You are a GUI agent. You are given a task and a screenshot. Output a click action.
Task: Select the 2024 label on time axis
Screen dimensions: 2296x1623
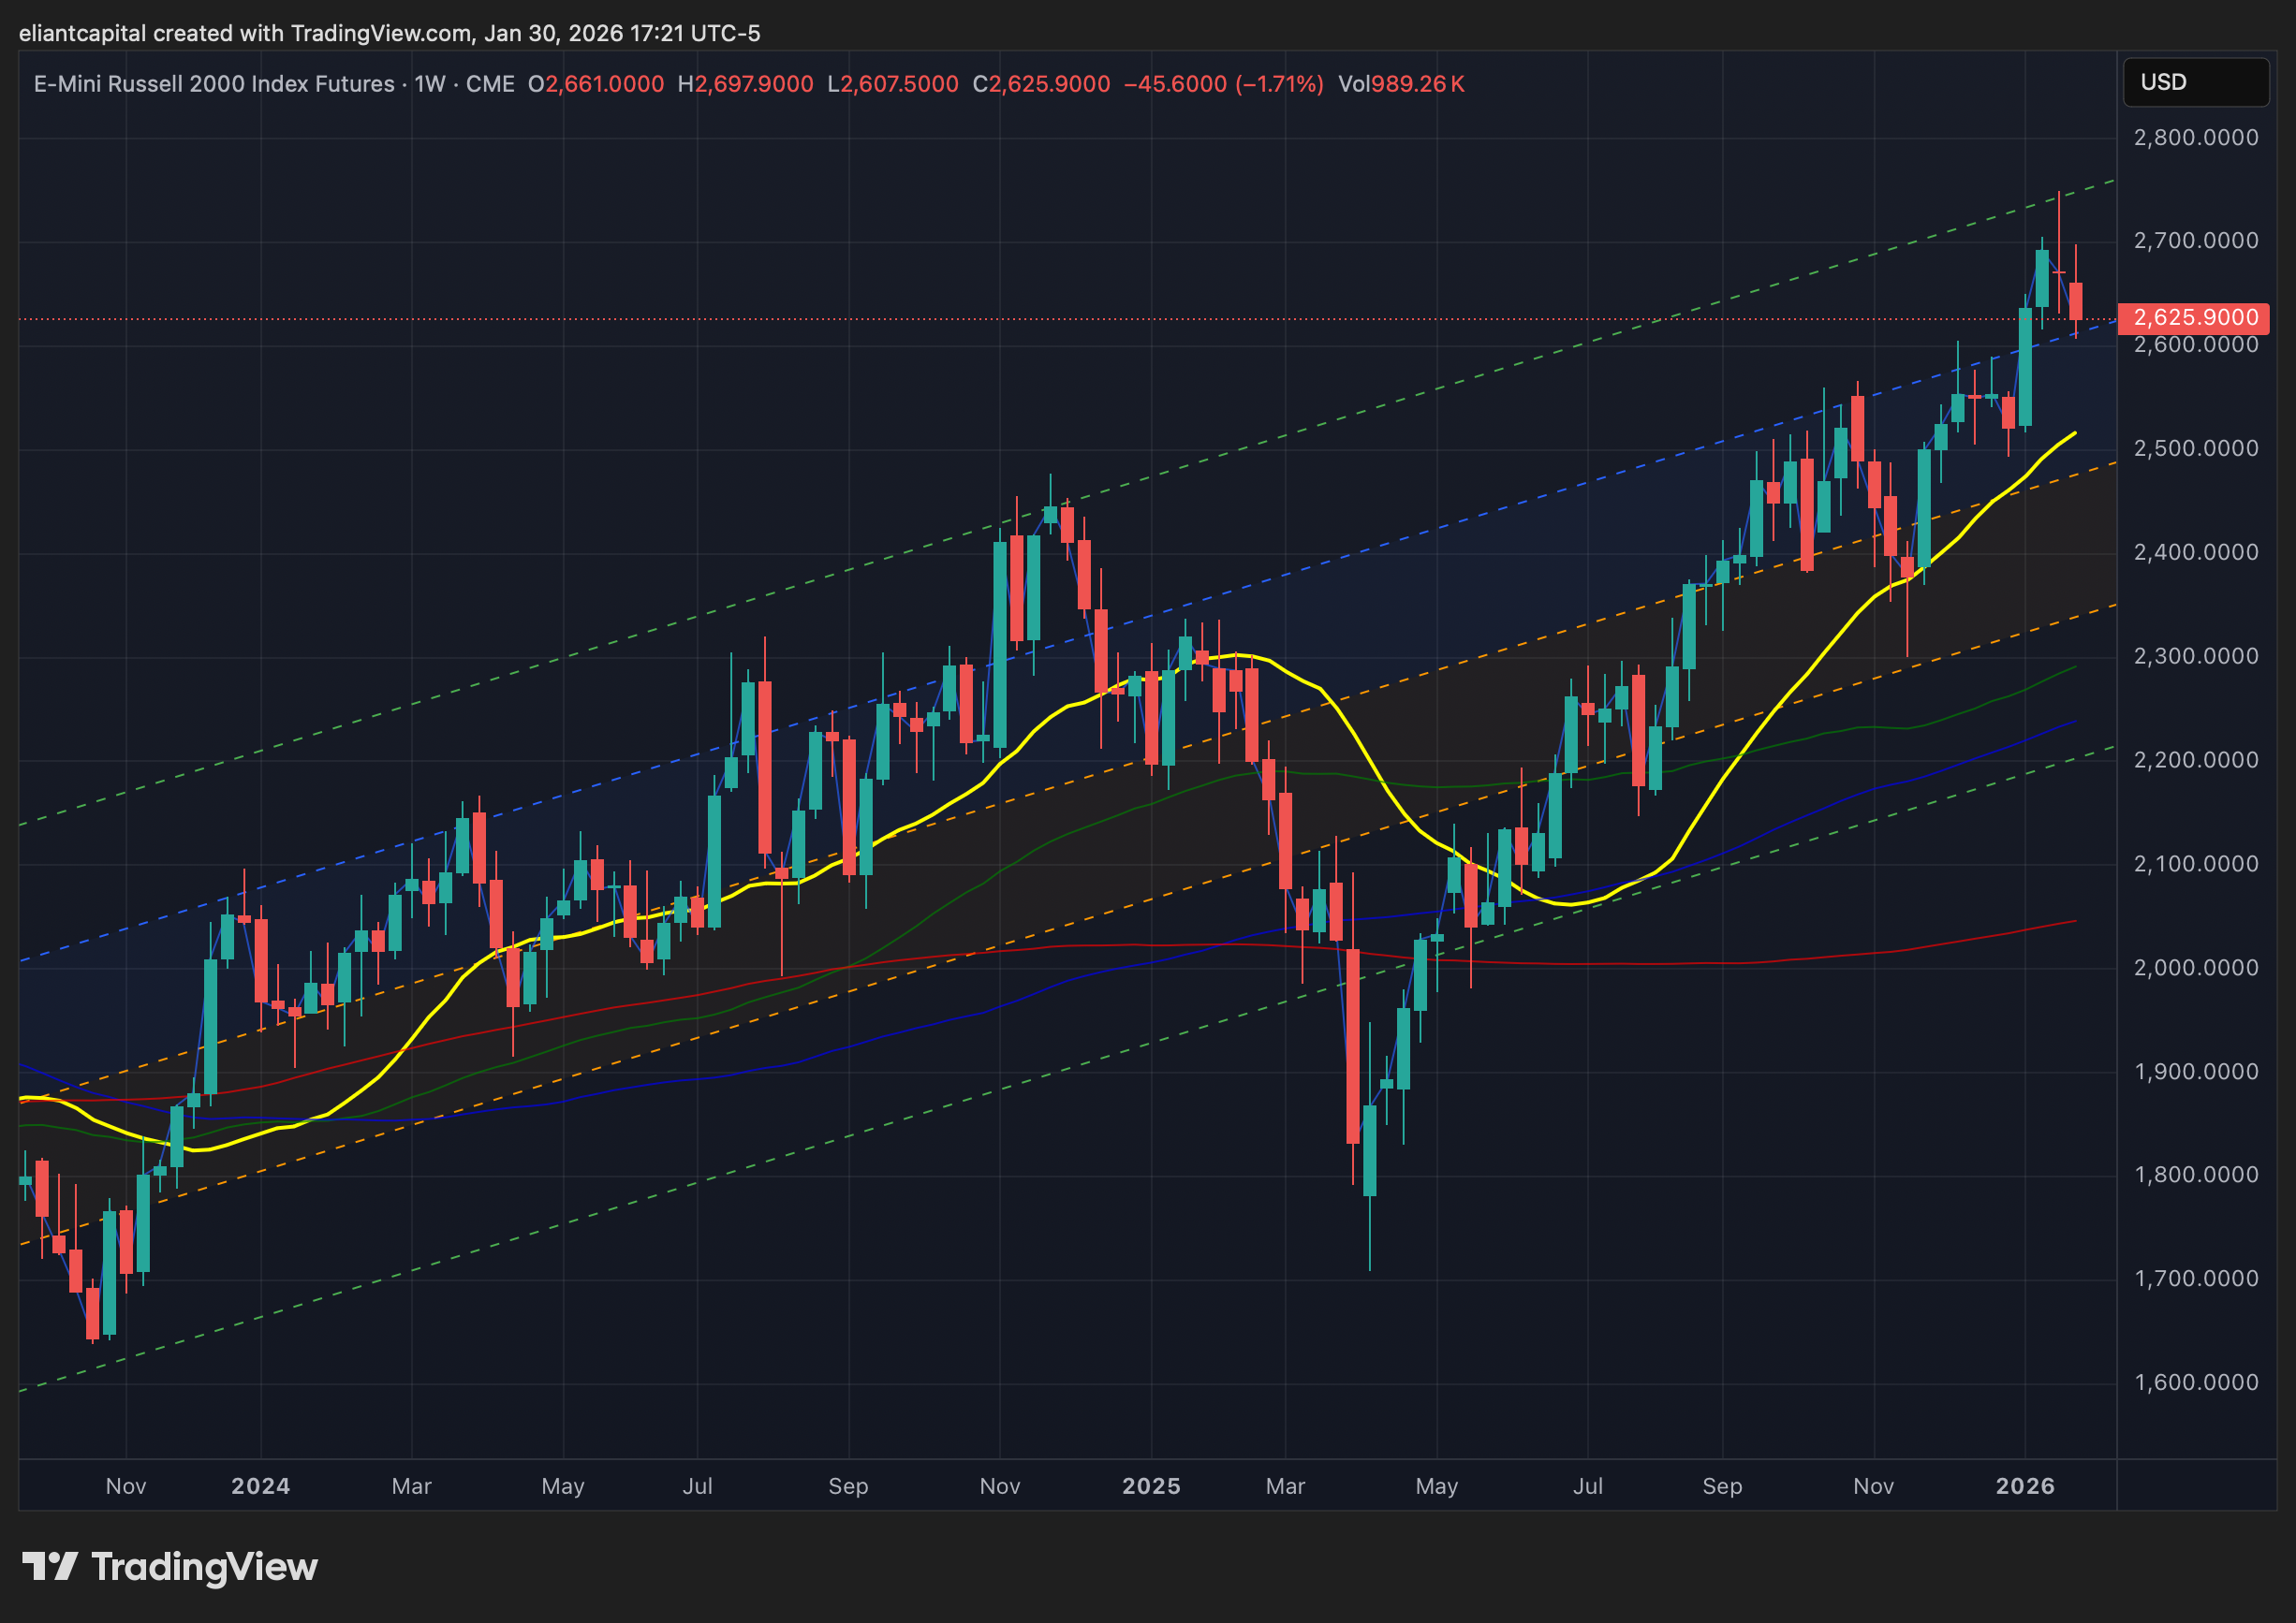point(260,1486)
